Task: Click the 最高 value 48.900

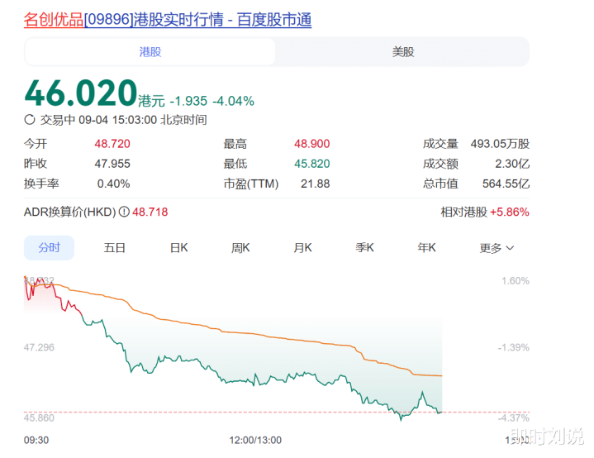Action: coord(311,144)
